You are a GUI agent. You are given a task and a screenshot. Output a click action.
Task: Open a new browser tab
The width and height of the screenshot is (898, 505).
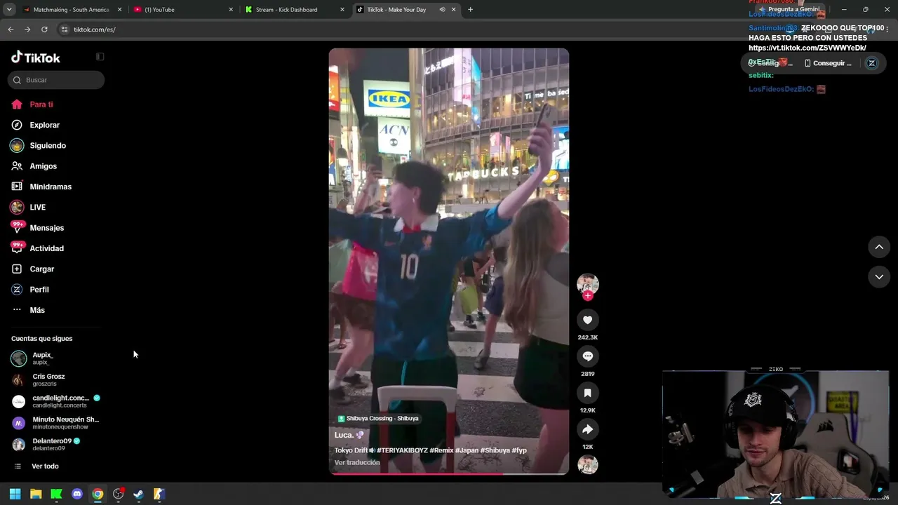click(x=470, y=10)
